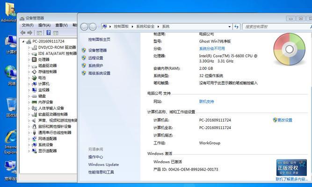Click the refresh button beside address bar
The width and height of the screenshot is (312, 187).
click(236, 27)
